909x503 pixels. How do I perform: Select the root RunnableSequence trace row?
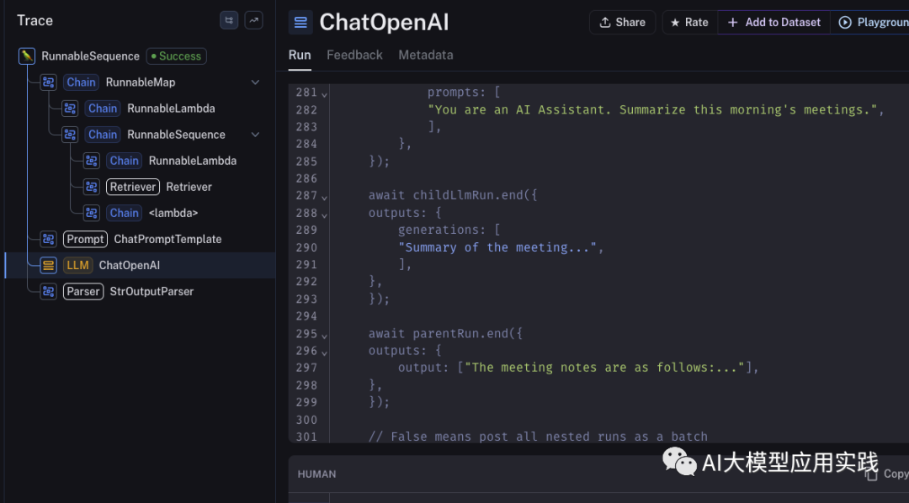pyautogui.click(x=140, y=56)
